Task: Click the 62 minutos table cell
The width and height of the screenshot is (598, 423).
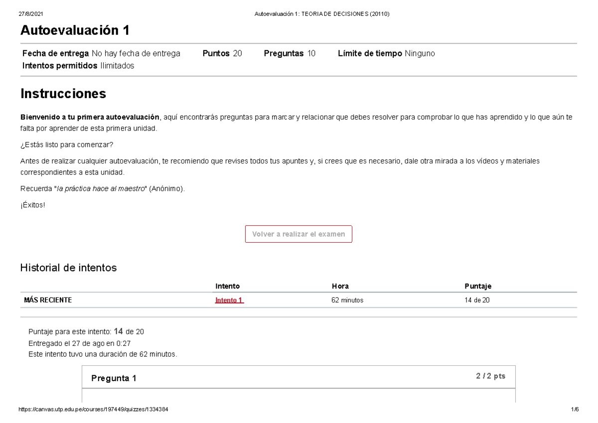Action: 347,300
